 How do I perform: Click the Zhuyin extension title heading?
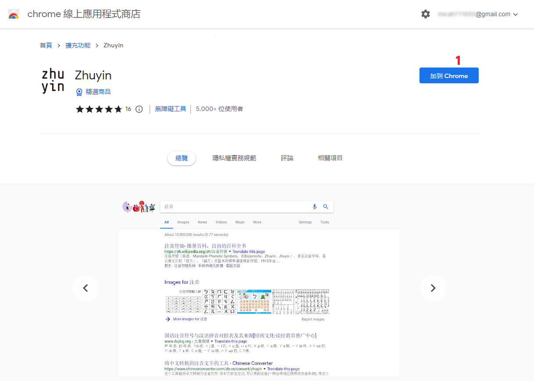pyautogui.click(x=93, y=75)
